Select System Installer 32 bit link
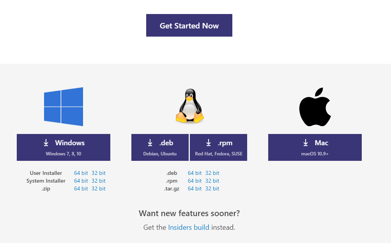 tap(99, 181)
